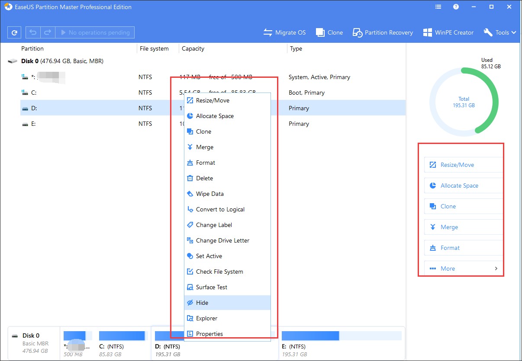Image resolution: width=522 pixels, height=361 pixels.
Task: Click Resize/Move button in right panel
Action: click(463, 165)
